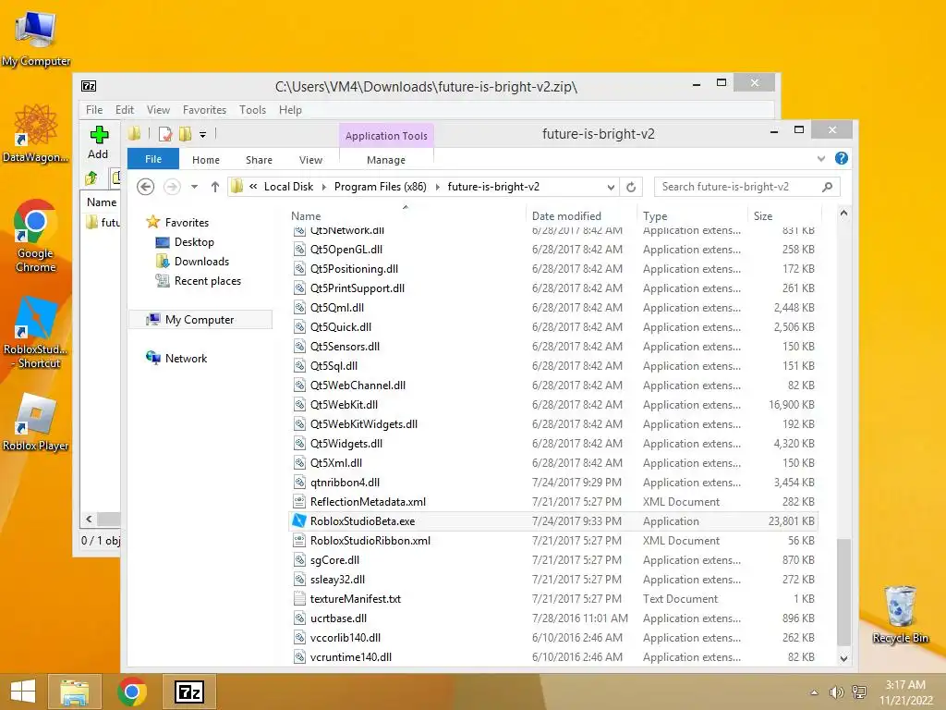Click Properties icon in quick access toolbar
The image size is (946, 710).
(164, 134)
